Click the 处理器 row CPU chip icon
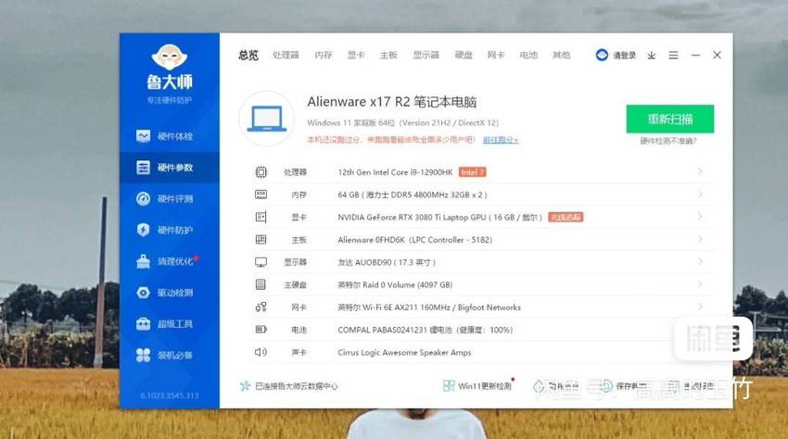The height and width of the screenshot is (439, 788). point(261,172)
